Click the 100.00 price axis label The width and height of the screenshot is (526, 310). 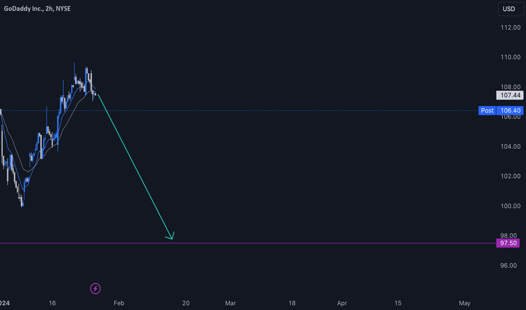[x=511, y=206]
